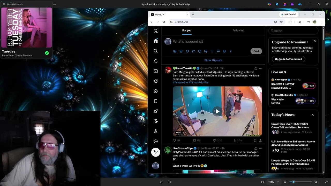Switch to the Following tab
Image resolution: width=331 pixels, height=186 pixels.
coord(238,30)
